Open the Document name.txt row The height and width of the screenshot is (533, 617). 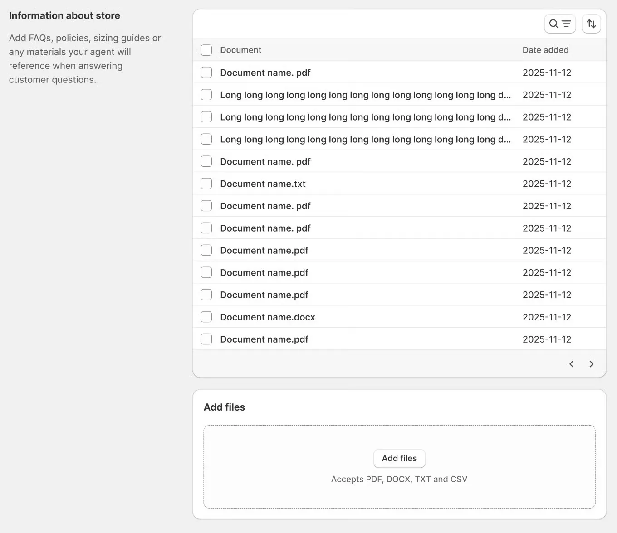coord(263,184)
